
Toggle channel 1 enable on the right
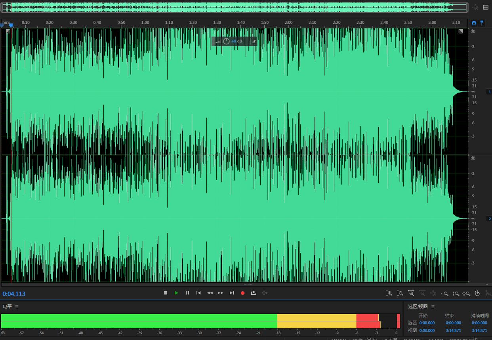click(x=489, y=92)
